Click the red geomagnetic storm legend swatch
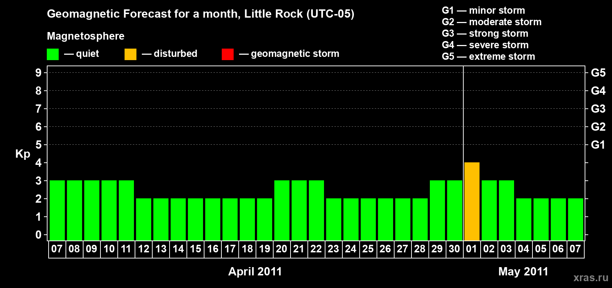 [228, 54]
